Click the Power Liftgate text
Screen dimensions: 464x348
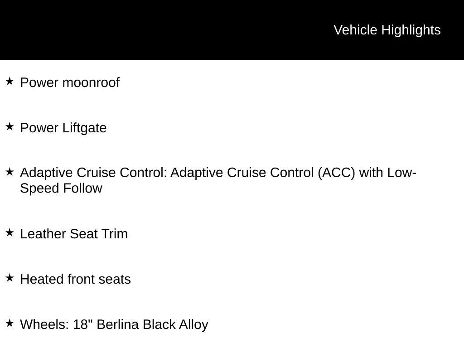[63, 128]
